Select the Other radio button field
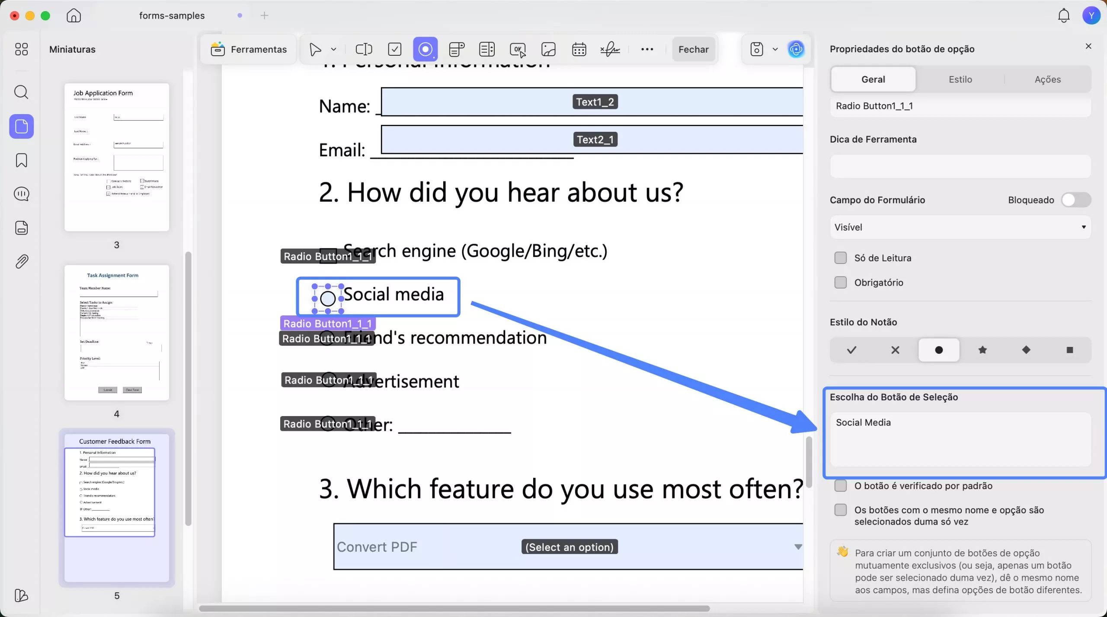This screenshot has height=617, width=1107. point(328,423)
